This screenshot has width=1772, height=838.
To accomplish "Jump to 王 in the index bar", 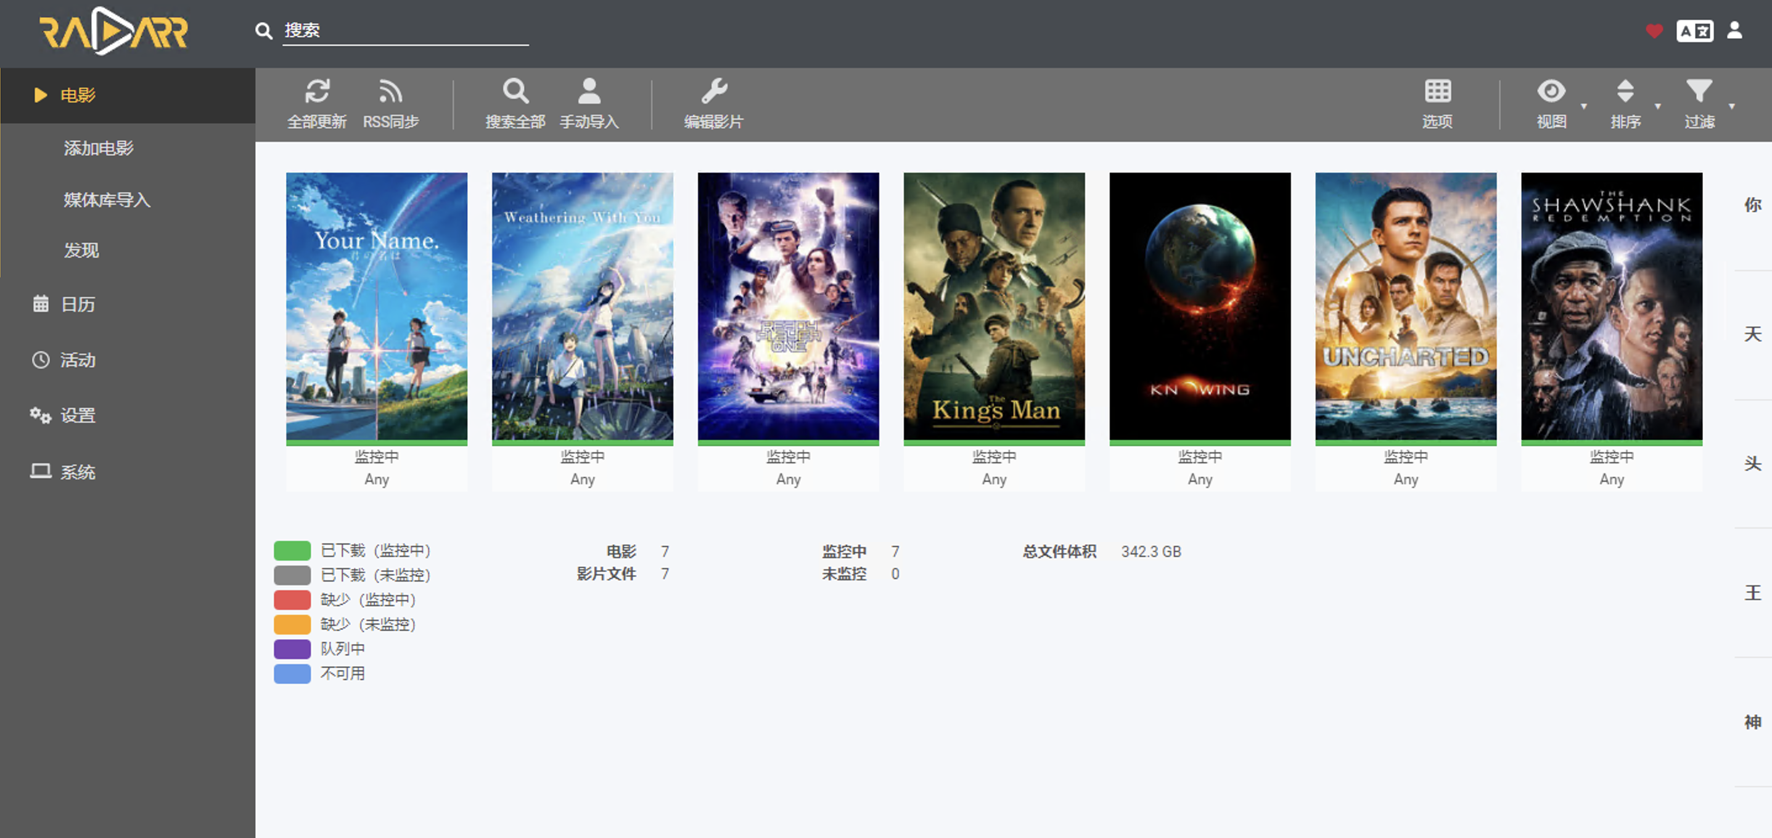I will pos(1752,593).
